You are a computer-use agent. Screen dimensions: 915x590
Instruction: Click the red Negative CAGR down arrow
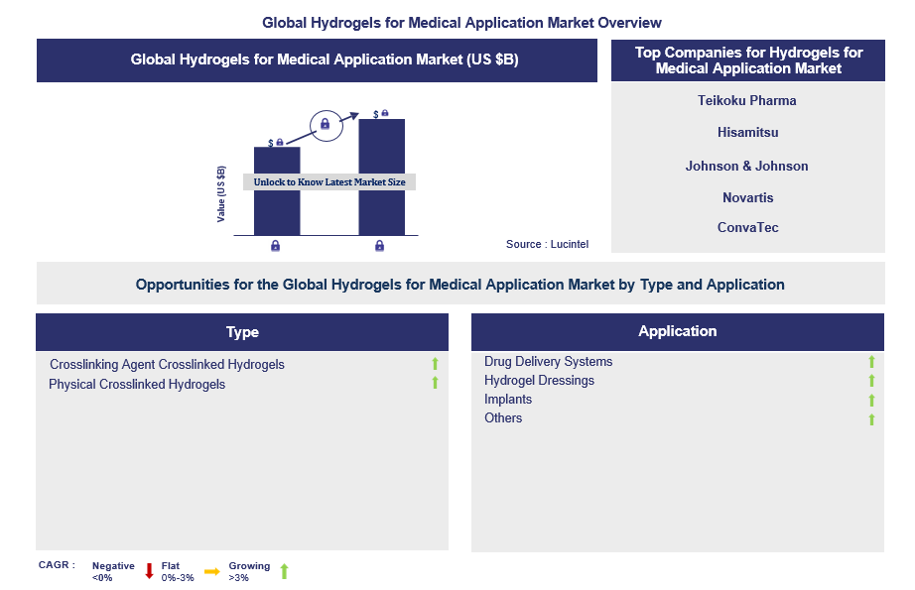tap(149, 571)
